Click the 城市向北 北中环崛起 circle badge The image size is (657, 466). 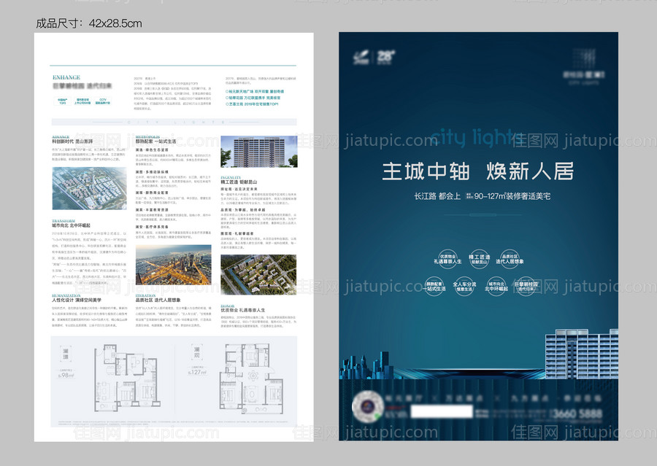[x=497, y=287]
